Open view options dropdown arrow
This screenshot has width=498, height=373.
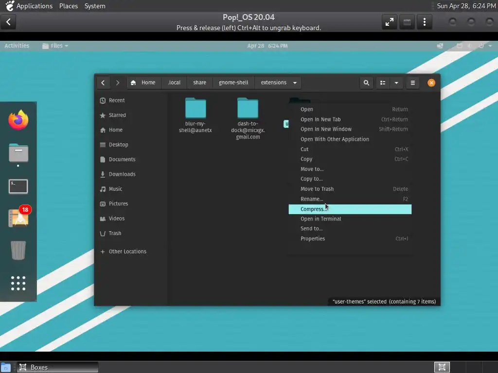pyautogui.click(x=396, y=83)
